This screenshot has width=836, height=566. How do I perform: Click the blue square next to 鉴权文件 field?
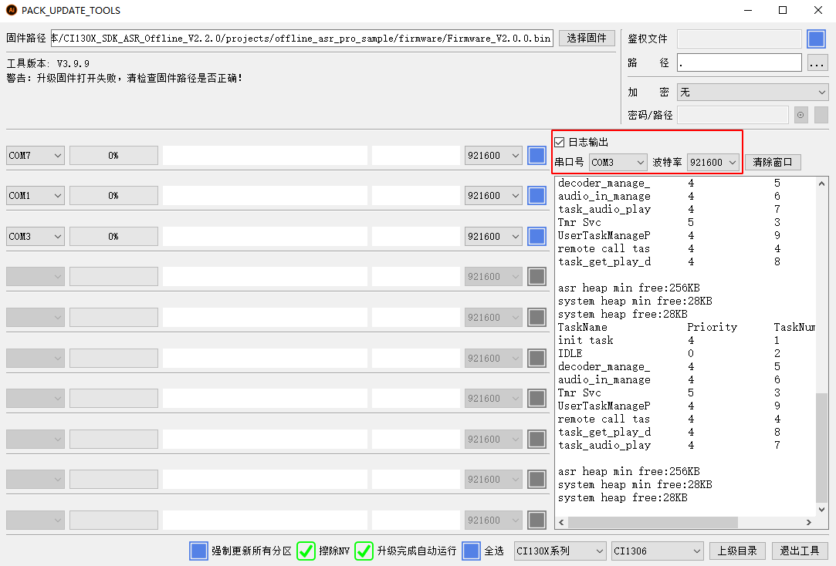tap(817, 39)
